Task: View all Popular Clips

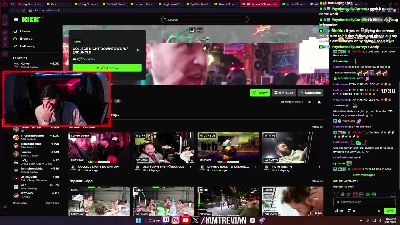Action: pos(317,181)
